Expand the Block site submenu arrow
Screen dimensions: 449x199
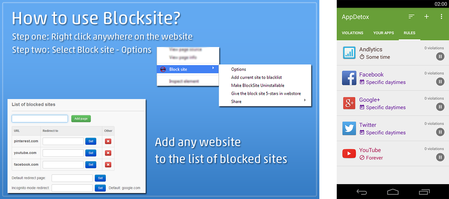(x=213, y=68)
